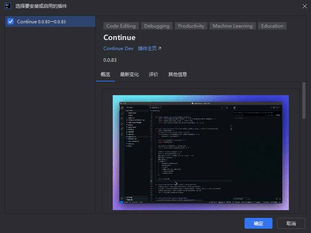Switch to the 概览 tab

tap(105, 75)
